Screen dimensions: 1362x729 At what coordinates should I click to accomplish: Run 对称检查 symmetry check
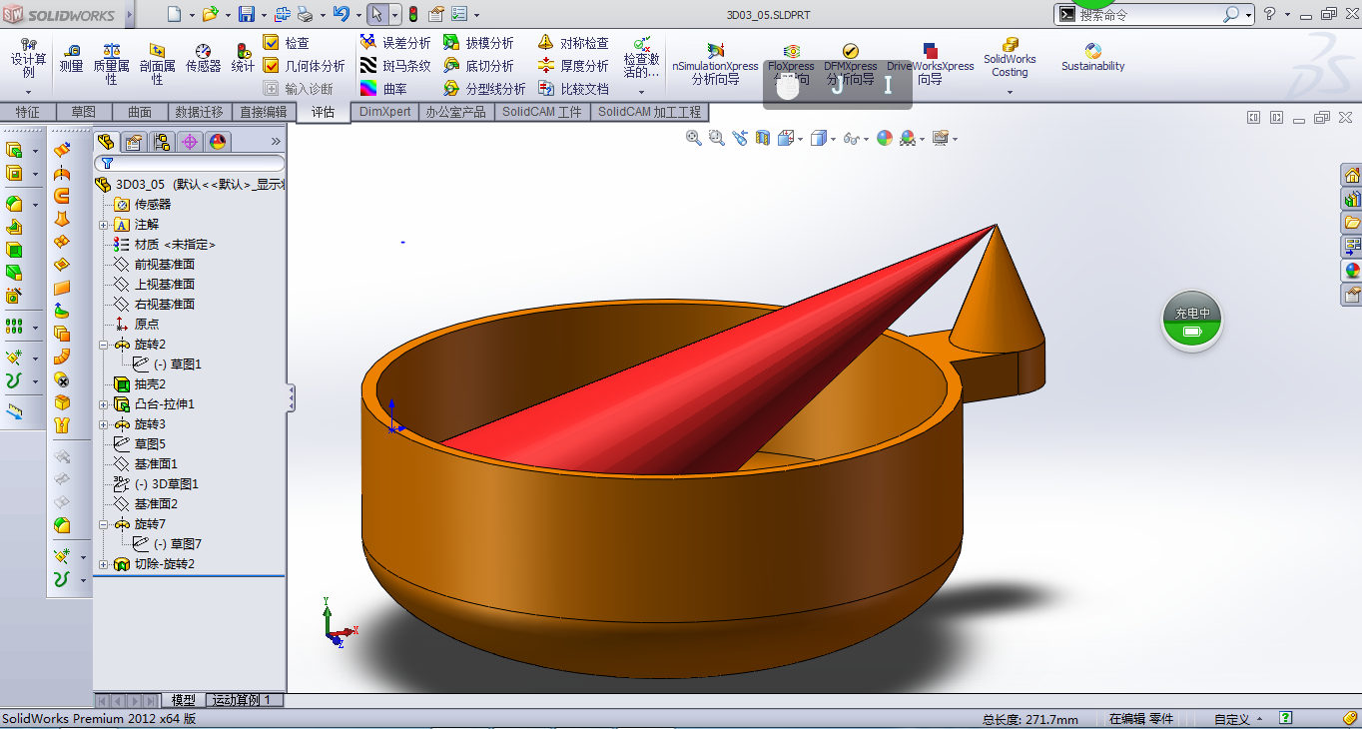(573, 43)
